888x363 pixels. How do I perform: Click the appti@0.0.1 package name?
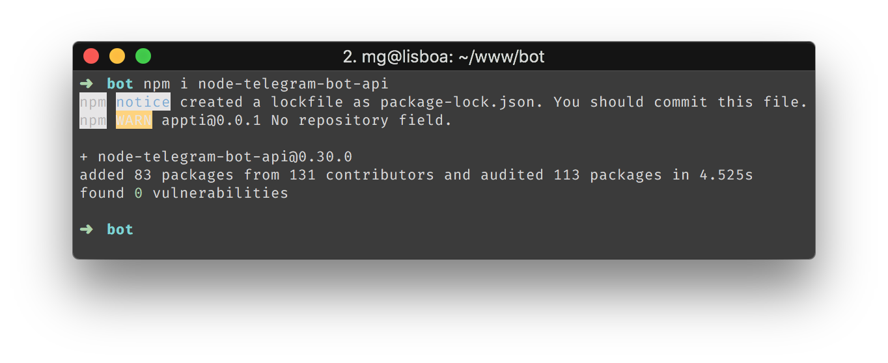click(x=212, y=120)
